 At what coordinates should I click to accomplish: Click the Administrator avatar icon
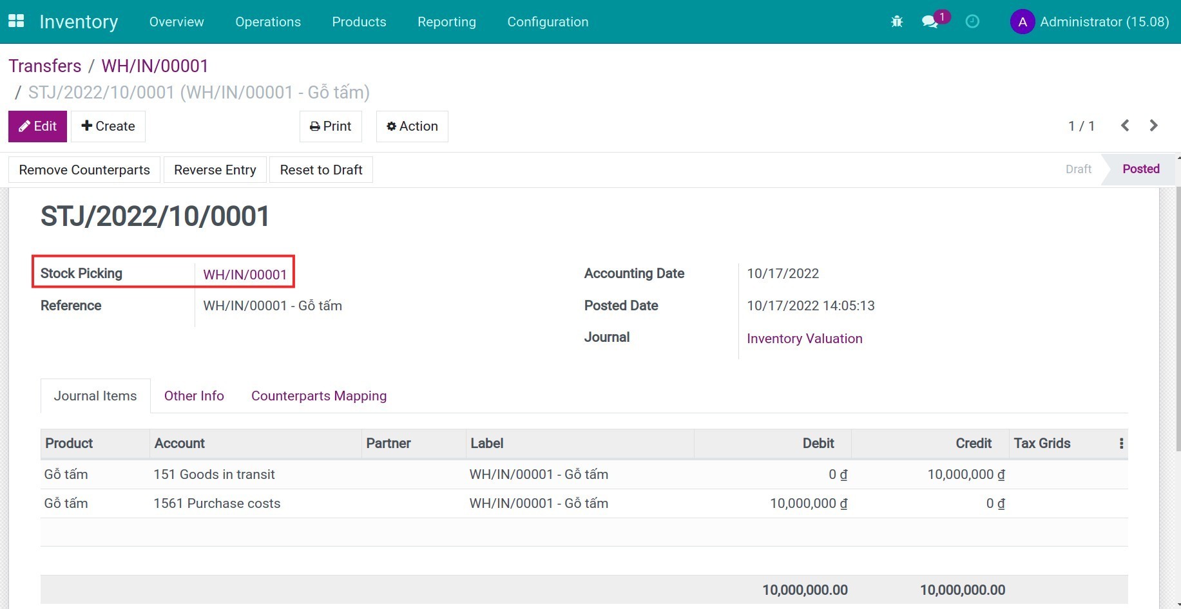tap(1022, 22)
